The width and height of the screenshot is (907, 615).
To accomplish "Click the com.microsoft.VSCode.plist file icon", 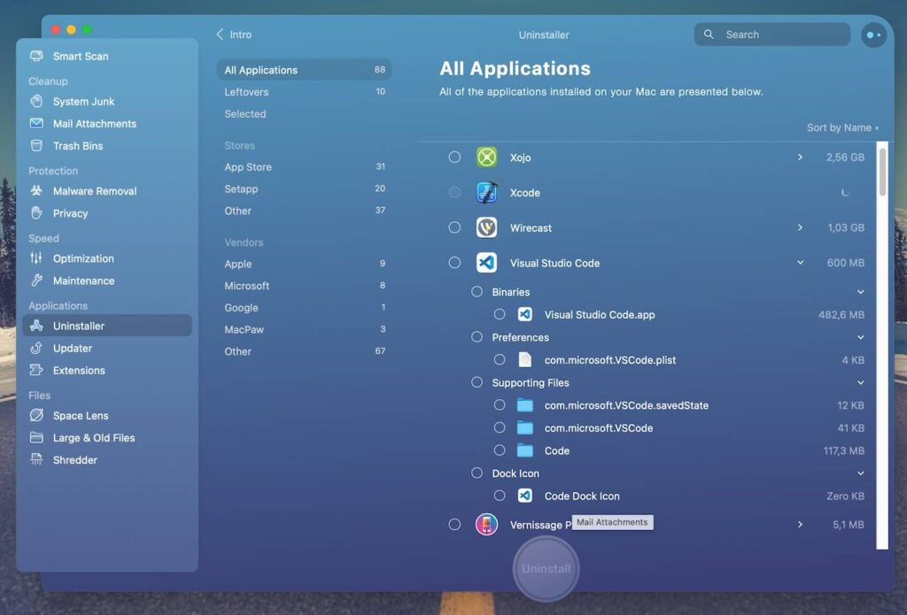I will [x=524, y=359].
